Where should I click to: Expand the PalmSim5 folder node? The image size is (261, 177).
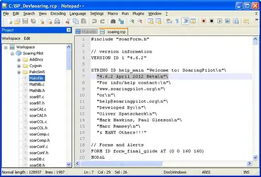[x=19, y=72]
